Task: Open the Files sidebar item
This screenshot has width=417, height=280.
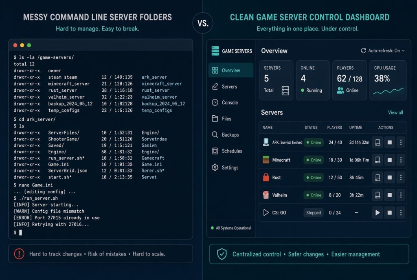Action: click(x=230, y=119)
